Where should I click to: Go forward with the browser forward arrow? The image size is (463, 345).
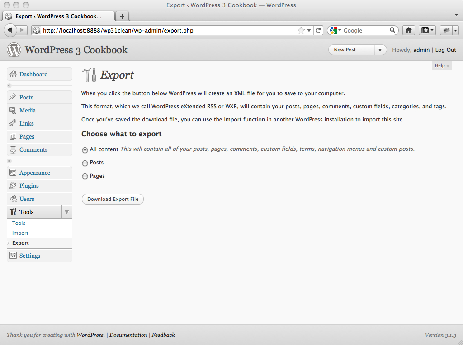click(x=22, y=30)
